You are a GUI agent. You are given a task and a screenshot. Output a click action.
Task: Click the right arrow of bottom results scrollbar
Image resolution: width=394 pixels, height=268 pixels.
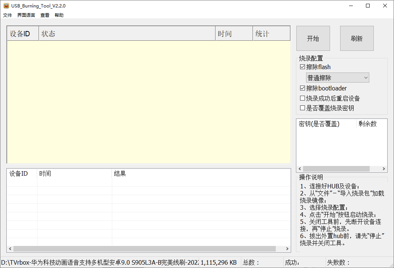click(287, 249)
